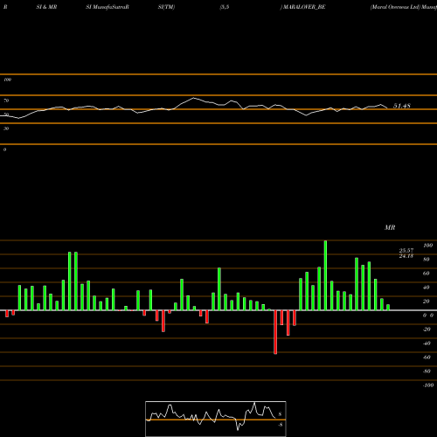The image size is (437, 437).
Task: Click the 'MR' panel label
Action: click(390, 227)
